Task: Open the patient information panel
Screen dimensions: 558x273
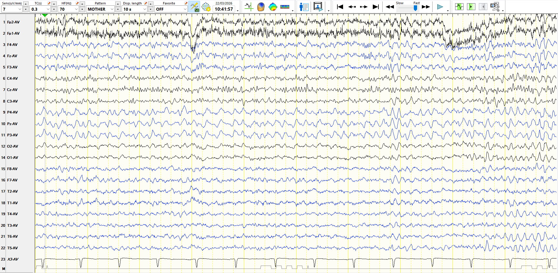Action: point(304,7)
